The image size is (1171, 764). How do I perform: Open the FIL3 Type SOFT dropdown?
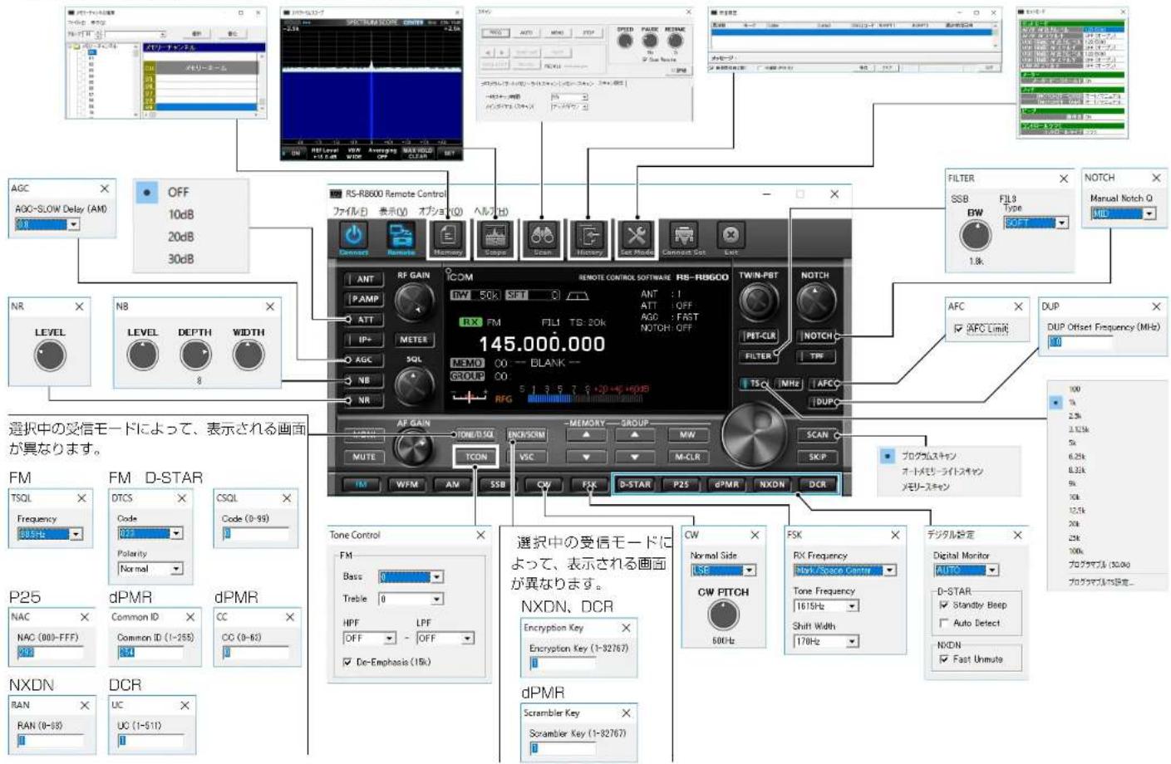click(1061, 223)
